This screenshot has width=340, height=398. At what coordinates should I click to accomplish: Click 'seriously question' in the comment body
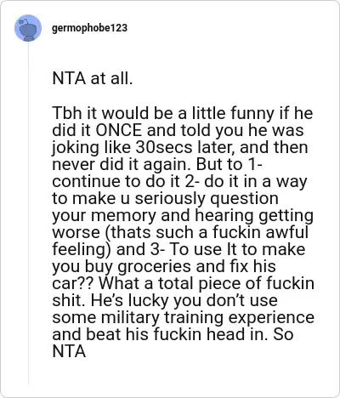click(207, 198)
